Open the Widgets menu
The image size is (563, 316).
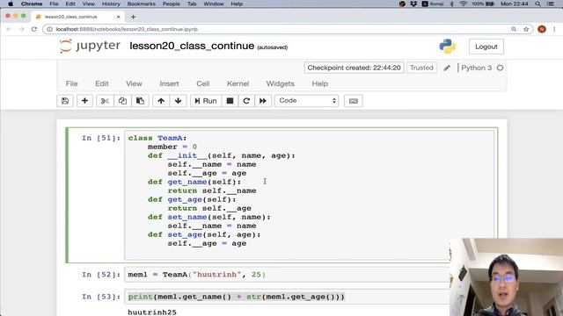[x=280, y=83]
